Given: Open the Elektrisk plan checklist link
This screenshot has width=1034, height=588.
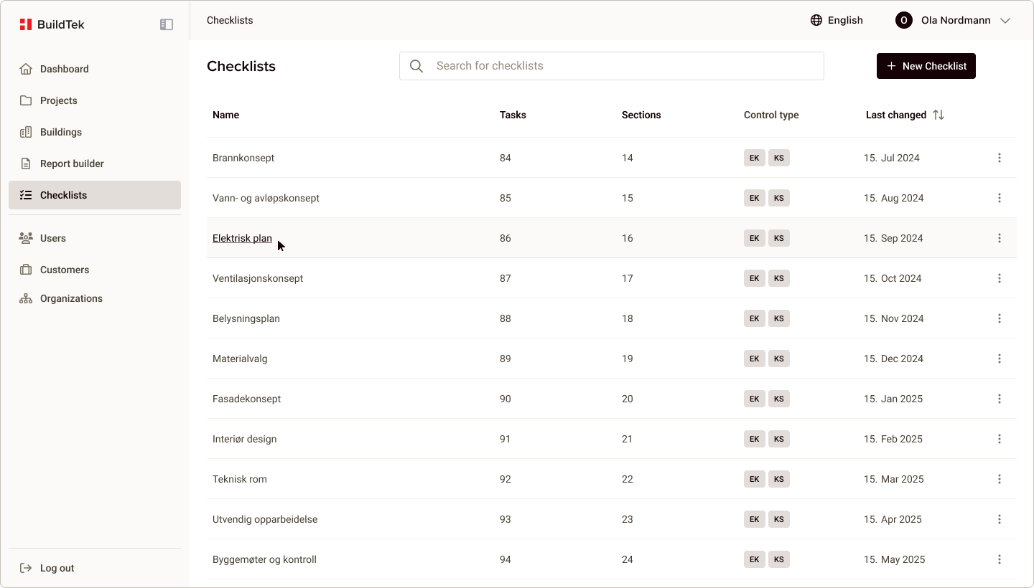Looking at the screenshot, I should [x=242, y=238].
